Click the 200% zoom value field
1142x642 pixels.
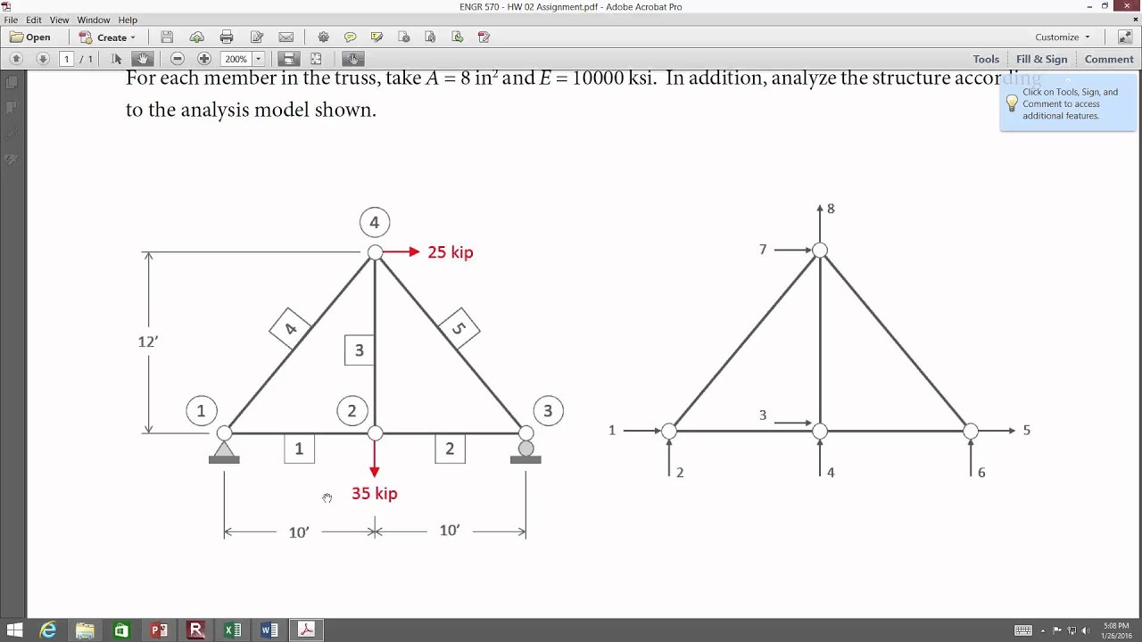pos(236,59)
